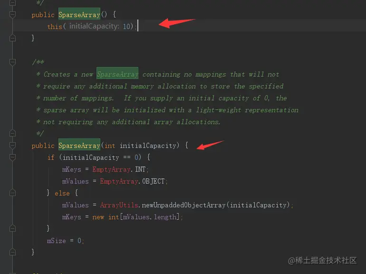Viewport: 366px width, 274px height.
Task: Collapse the if (initialCapacity == 0) block
Action: point(13,157)
